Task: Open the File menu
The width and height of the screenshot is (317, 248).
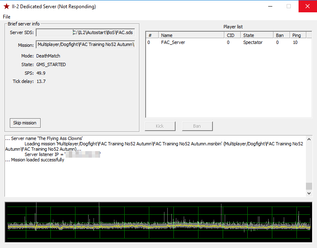Action: (7, 16)
